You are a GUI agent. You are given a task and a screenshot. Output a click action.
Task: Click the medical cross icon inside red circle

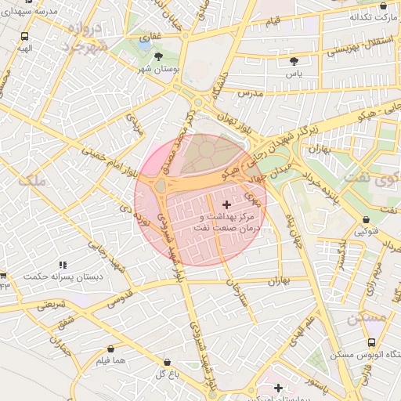pyautogui.click(x=226, y=204)
